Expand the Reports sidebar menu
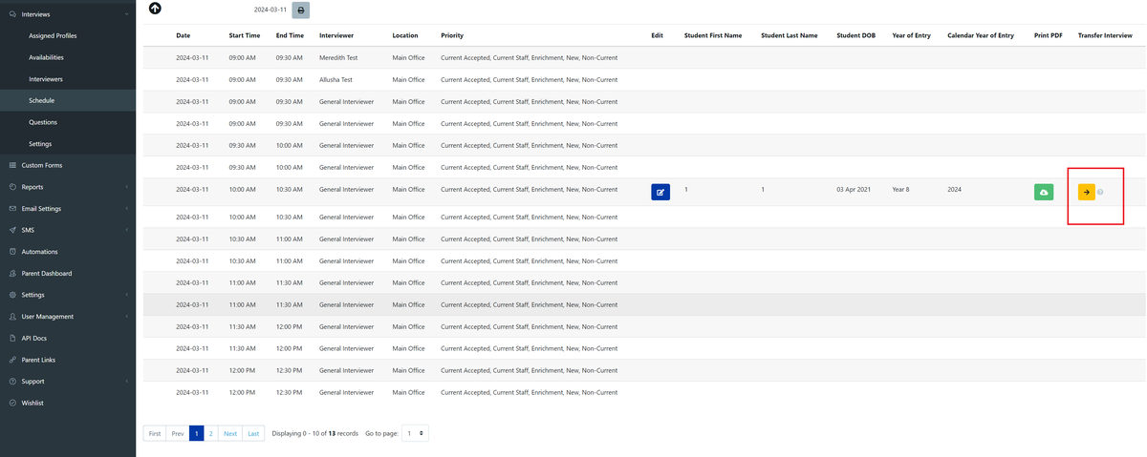1147x457 pixels. (126, 187)
